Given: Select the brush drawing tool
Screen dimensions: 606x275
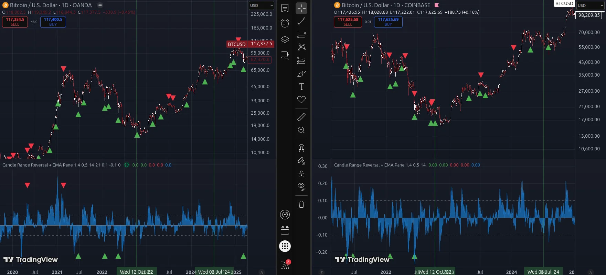Looking at the screenshot, I should coord(301,74).
